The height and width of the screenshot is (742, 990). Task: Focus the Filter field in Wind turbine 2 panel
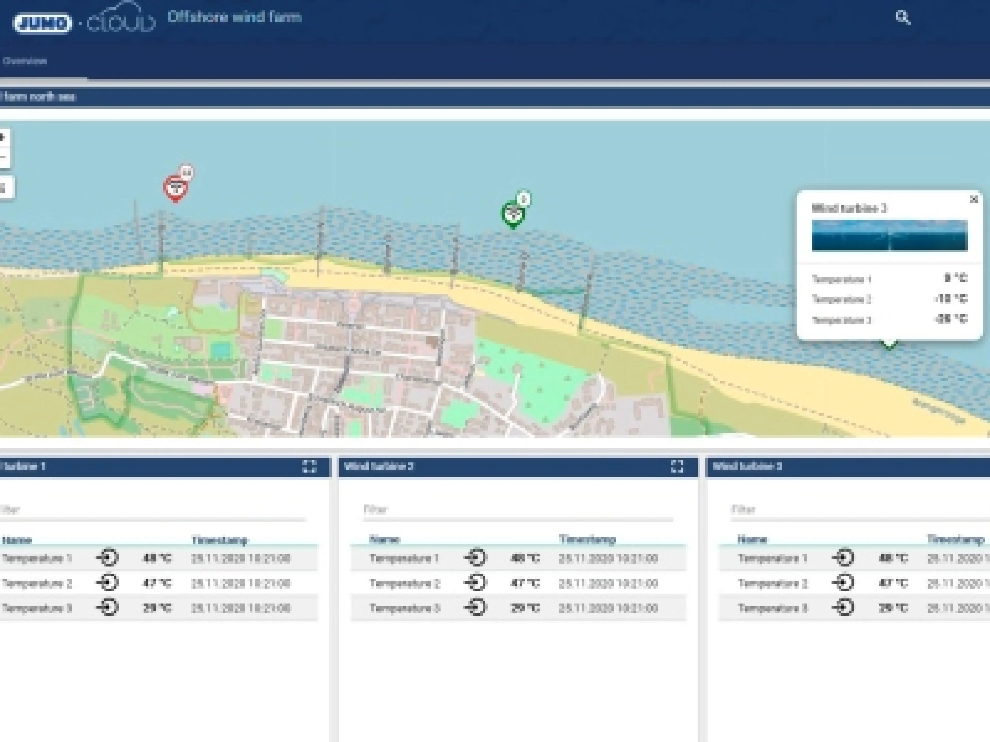(x=518, y=510)
